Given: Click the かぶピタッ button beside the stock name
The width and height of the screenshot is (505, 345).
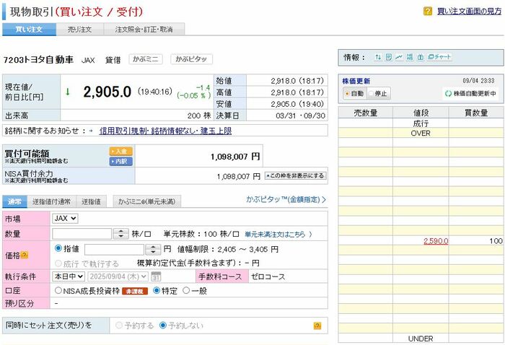Looking at the screenshot, I should pyautogui.click(x=191, y=59).
